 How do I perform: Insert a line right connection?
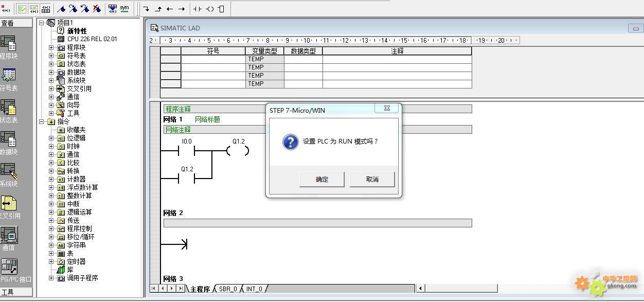[x=182, y=9]
